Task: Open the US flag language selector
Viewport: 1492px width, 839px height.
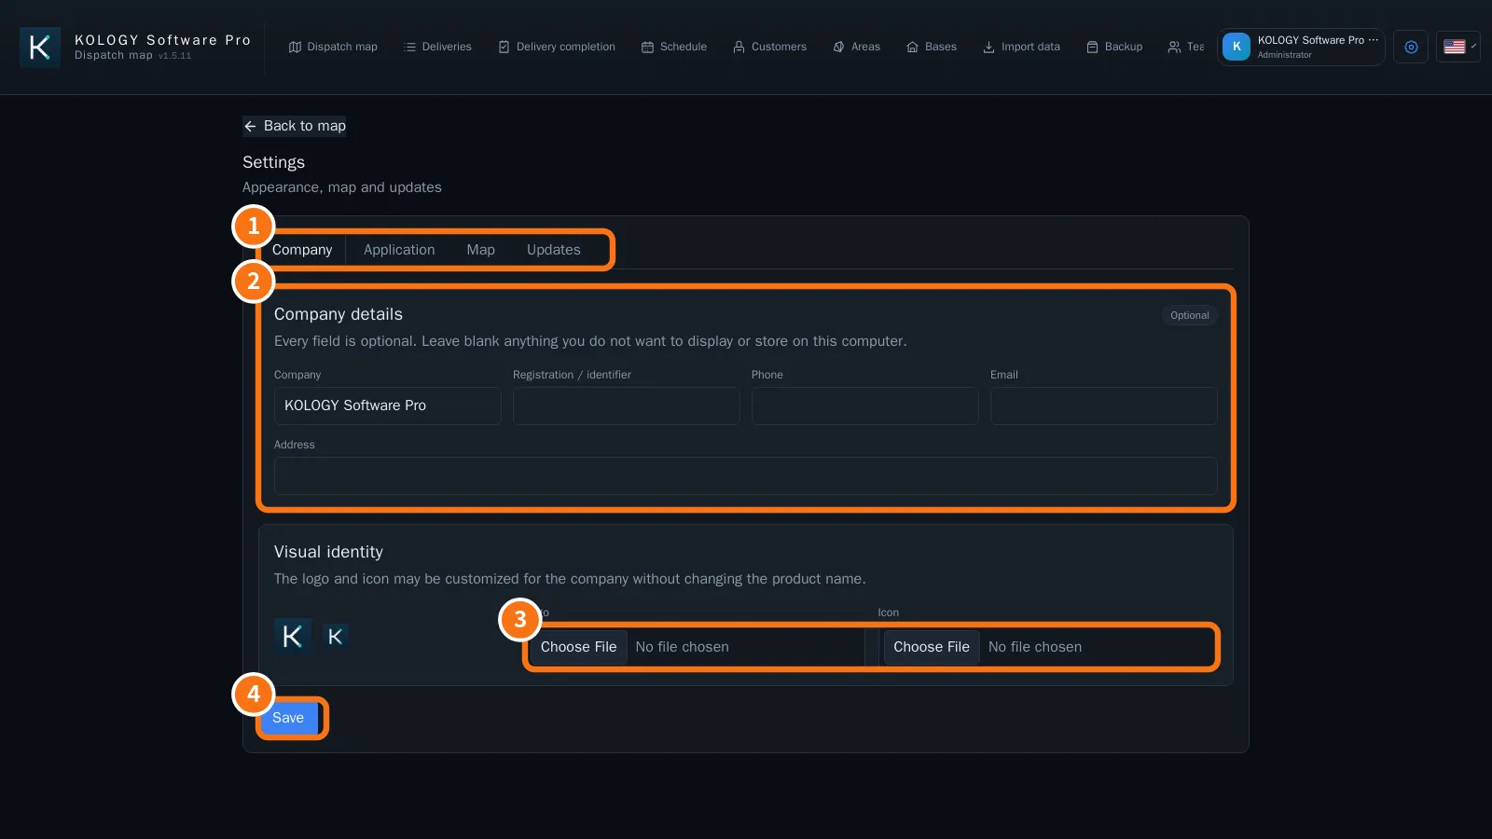Action: (x=1458, y=47)
